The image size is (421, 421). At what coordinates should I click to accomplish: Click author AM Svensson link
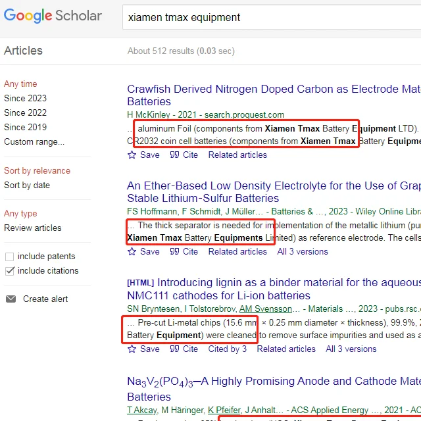pos(266,309)
